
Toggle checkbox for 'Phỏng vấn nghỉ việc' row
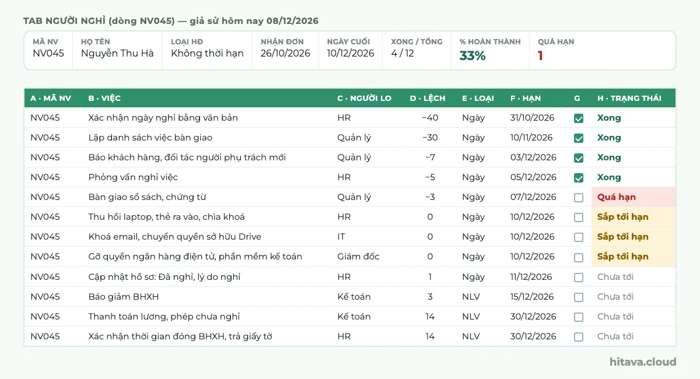point(579,178)
